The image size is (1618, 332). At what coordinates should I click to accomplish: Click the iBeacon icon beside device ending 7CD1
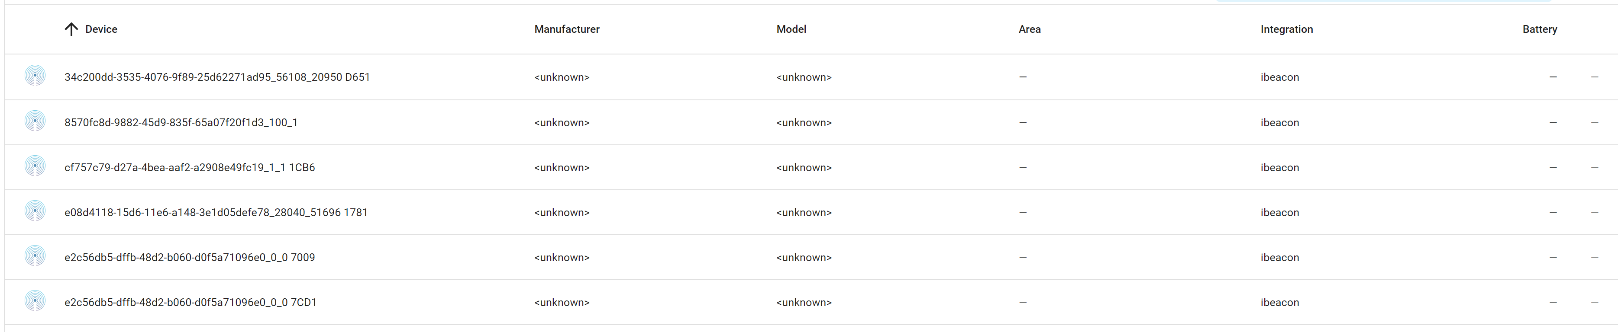point(35,302)
